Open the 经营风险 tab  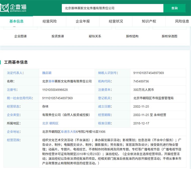coord(50,21)
